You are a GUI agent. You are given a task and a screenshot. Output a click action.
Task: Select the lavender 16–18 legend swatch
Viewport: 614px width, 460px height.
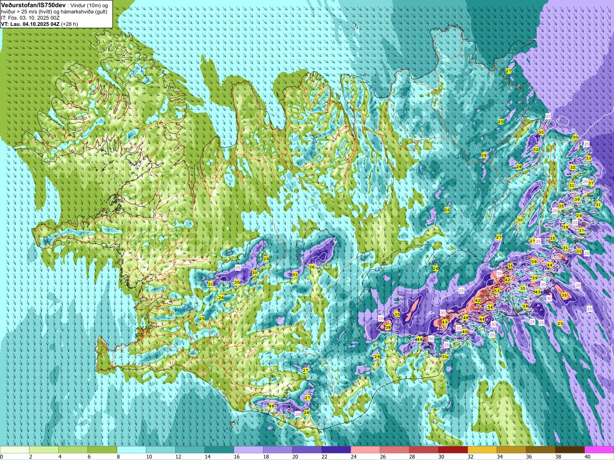click(x=249, y=450)
